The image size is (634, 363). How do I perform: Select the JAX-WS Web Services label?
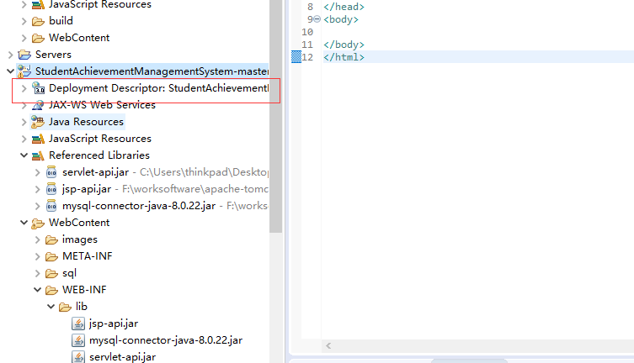102,105
